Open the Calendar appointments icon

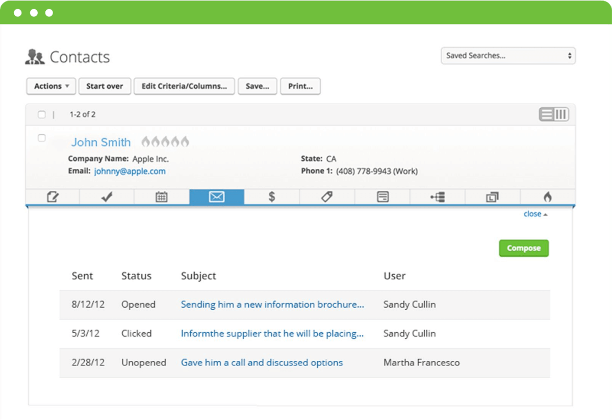coord(162,196)
